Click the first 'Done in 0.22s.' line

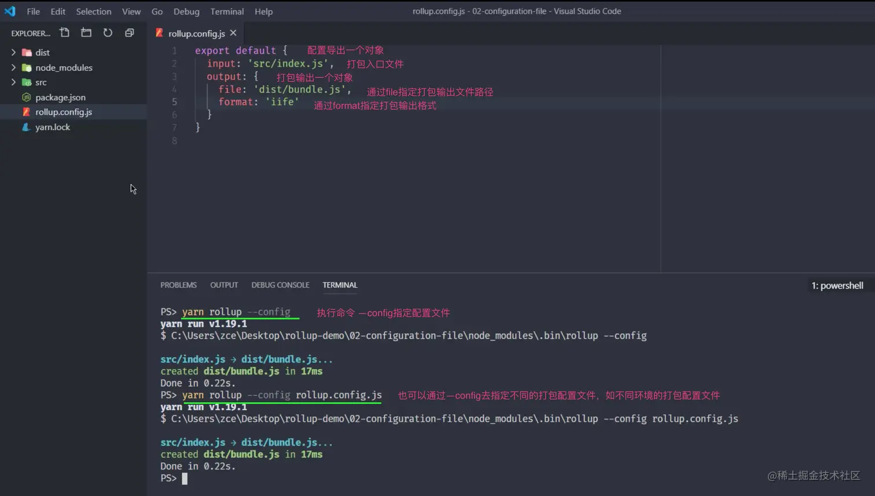tap(198, 383)
